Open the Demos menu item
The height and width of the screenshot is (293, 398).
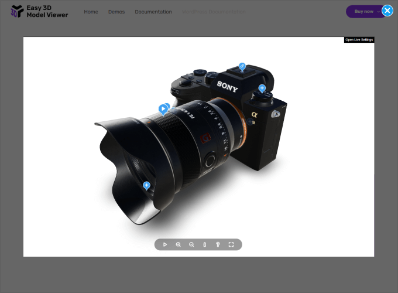116,12
